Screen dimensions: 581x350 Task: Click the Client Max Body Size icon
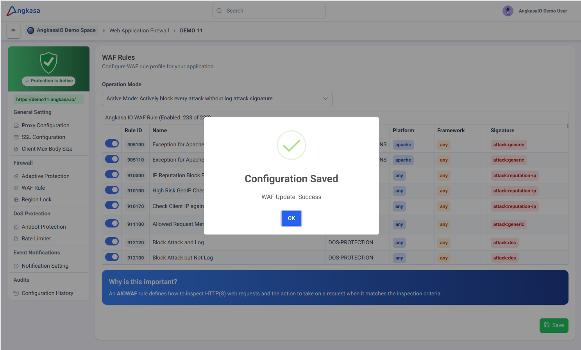tap(16, 149)
